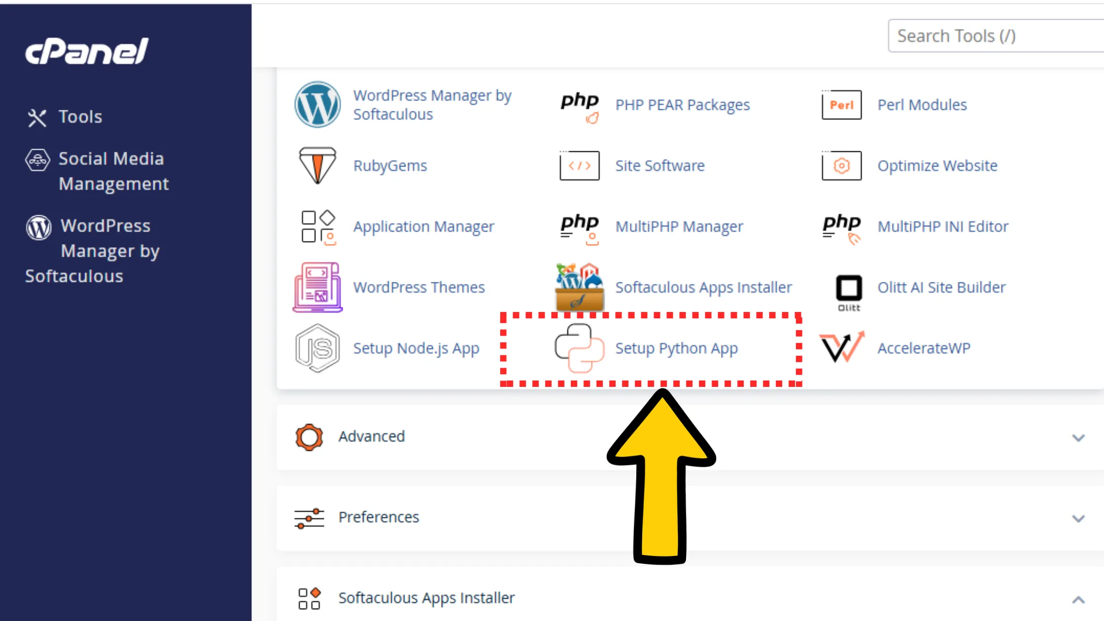Expand the Preferences section chevron
Viewport: 1104px width, 621px height.
[x=1078, y=518]
